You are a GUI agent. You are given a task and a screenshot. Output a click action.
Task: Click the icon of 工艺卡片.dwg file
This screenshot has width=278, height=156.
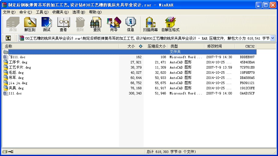click(6, 67)
